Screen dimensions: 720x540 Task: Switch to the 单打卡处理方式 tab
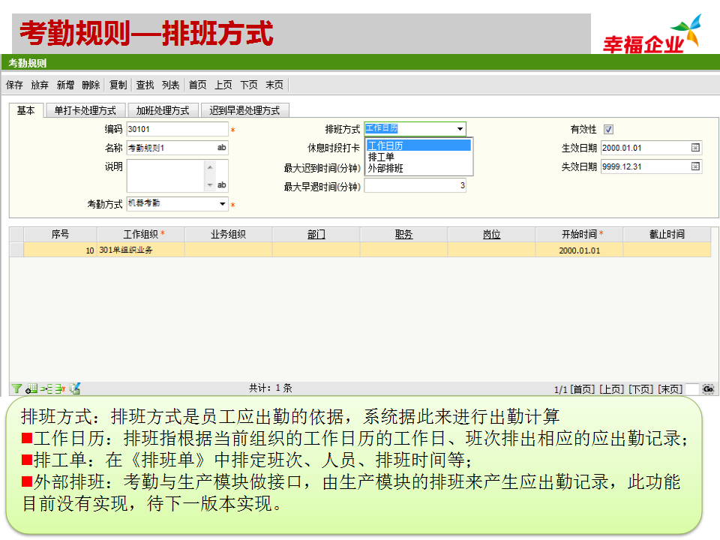85,110
